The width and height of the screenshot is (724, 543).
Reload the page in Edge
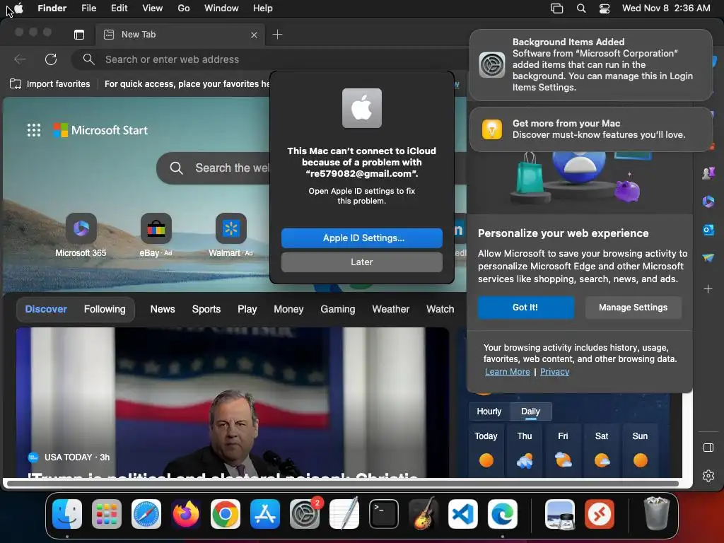pos(51,59)
